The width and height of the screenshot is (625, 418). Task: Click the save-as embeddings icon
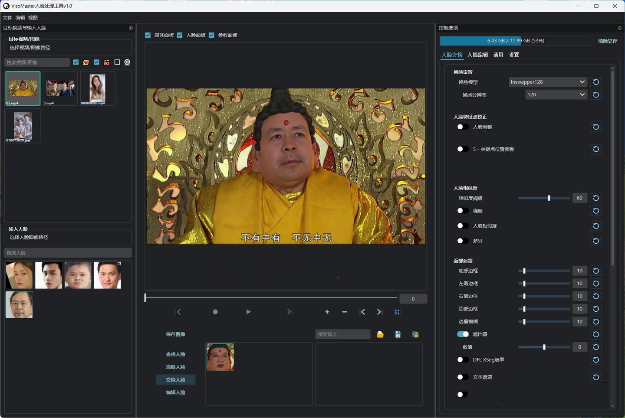tap(415, 334)
